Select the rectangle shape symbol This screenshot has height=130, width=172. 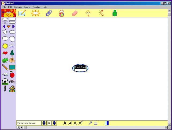point(12,19)
